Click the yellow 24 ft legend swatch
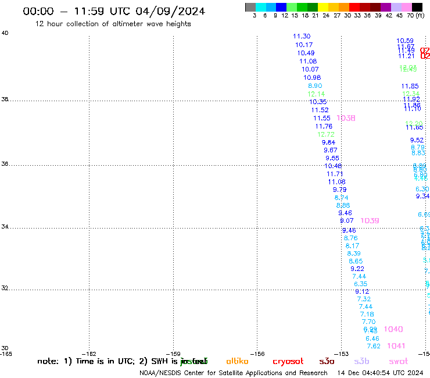This screenshot has width=430, height=378. point(323,7)
